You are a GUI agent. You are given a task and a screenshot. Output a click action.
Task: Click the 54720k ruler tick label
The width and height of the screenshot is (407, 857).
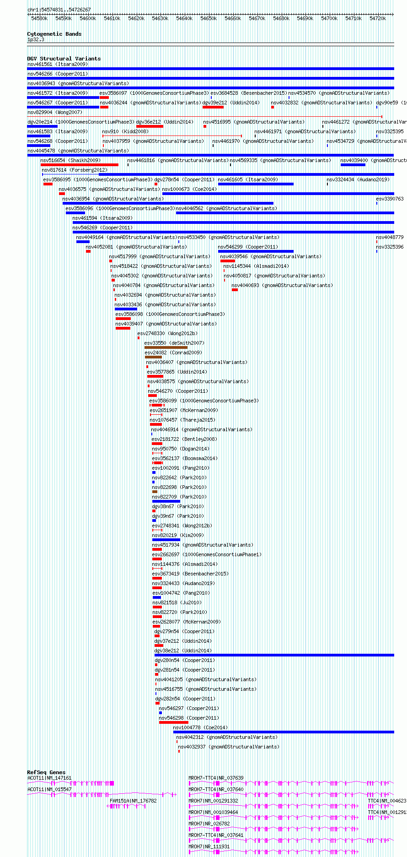378,19
